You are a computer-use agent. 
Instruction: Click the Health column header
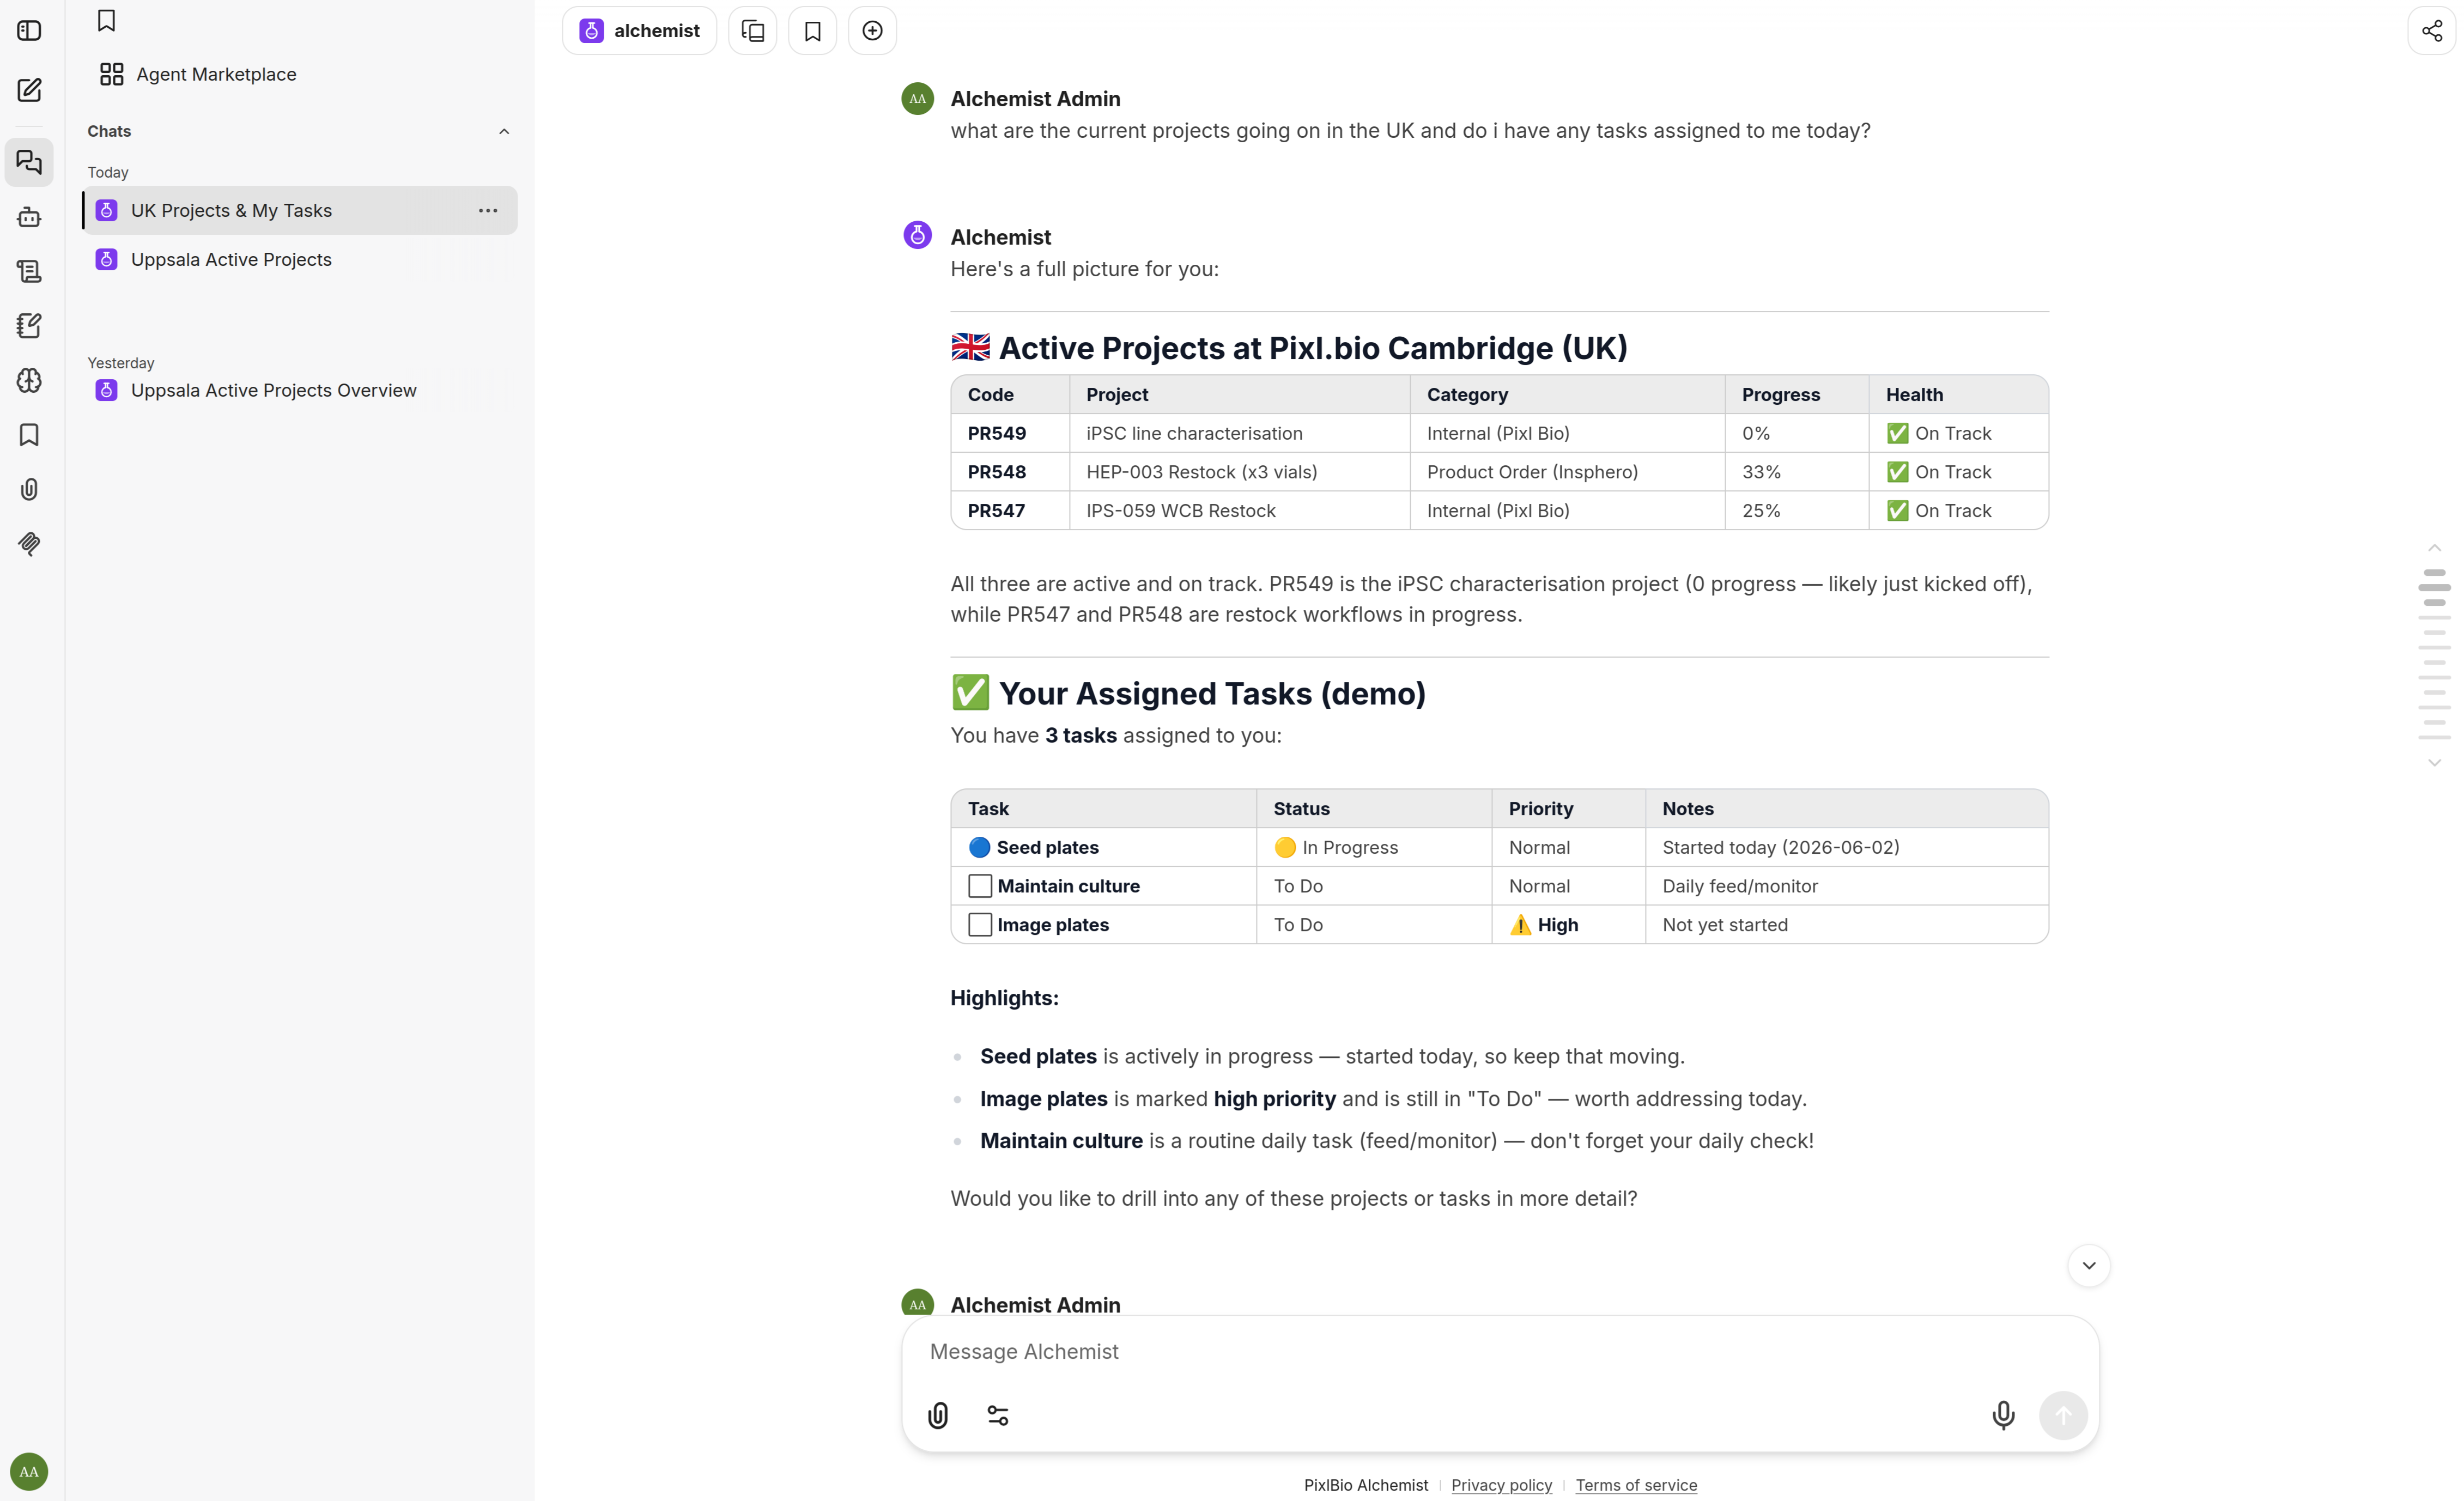(1958, 395)
